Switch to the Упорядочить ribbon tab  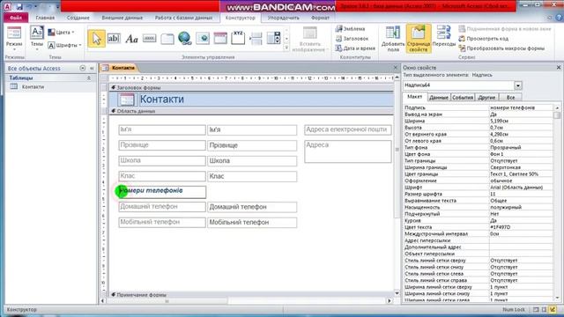[284, 18]
